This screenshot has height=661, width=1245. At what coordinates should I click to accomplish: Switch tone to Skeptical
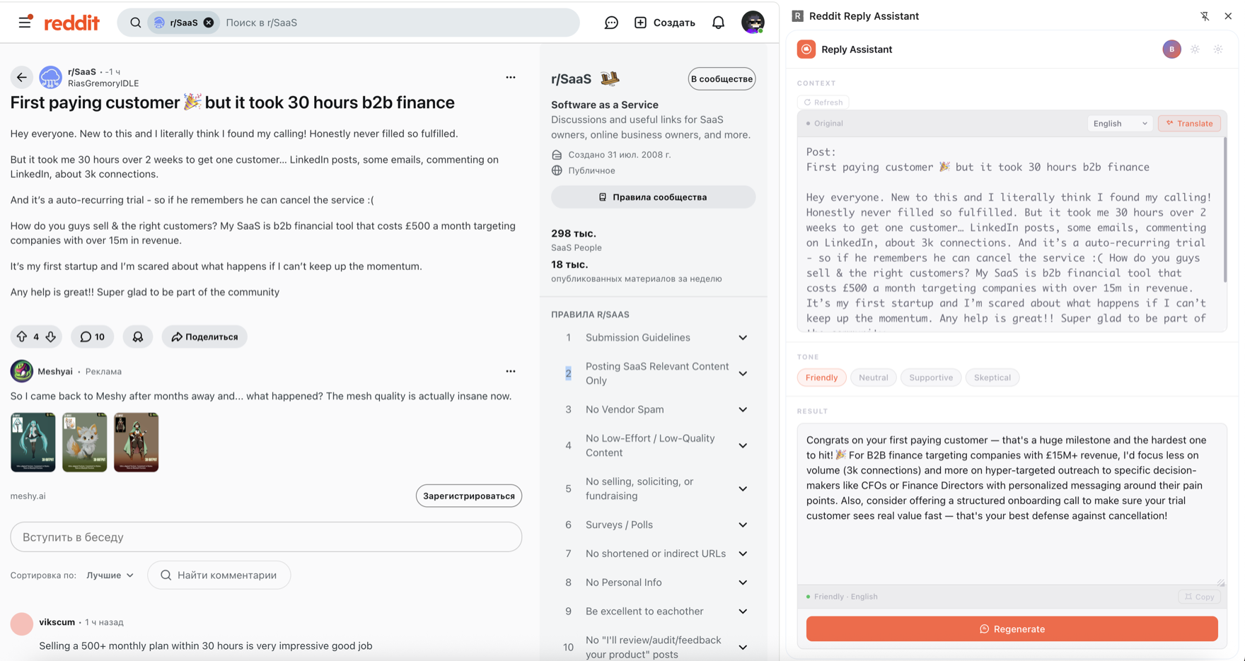[x=992, y=377]
